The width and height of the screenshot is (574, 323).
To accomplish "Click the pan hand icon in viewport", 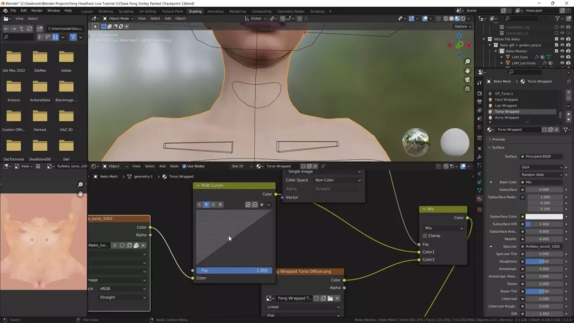I will (x=467, y=70).
